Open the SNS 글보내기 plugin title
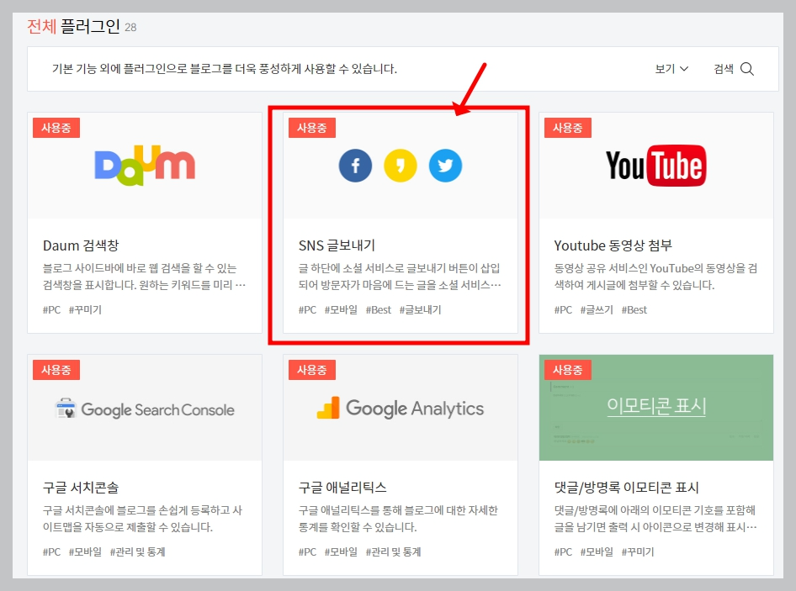The width and height of the screenshot is (796, 591). click(x=337, y=245)
